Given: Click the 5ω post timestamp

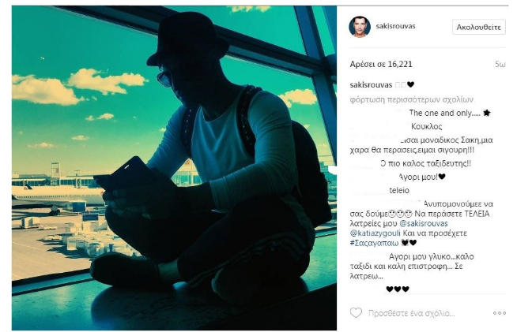Looking at the screenshot, I should pos(500,65).
